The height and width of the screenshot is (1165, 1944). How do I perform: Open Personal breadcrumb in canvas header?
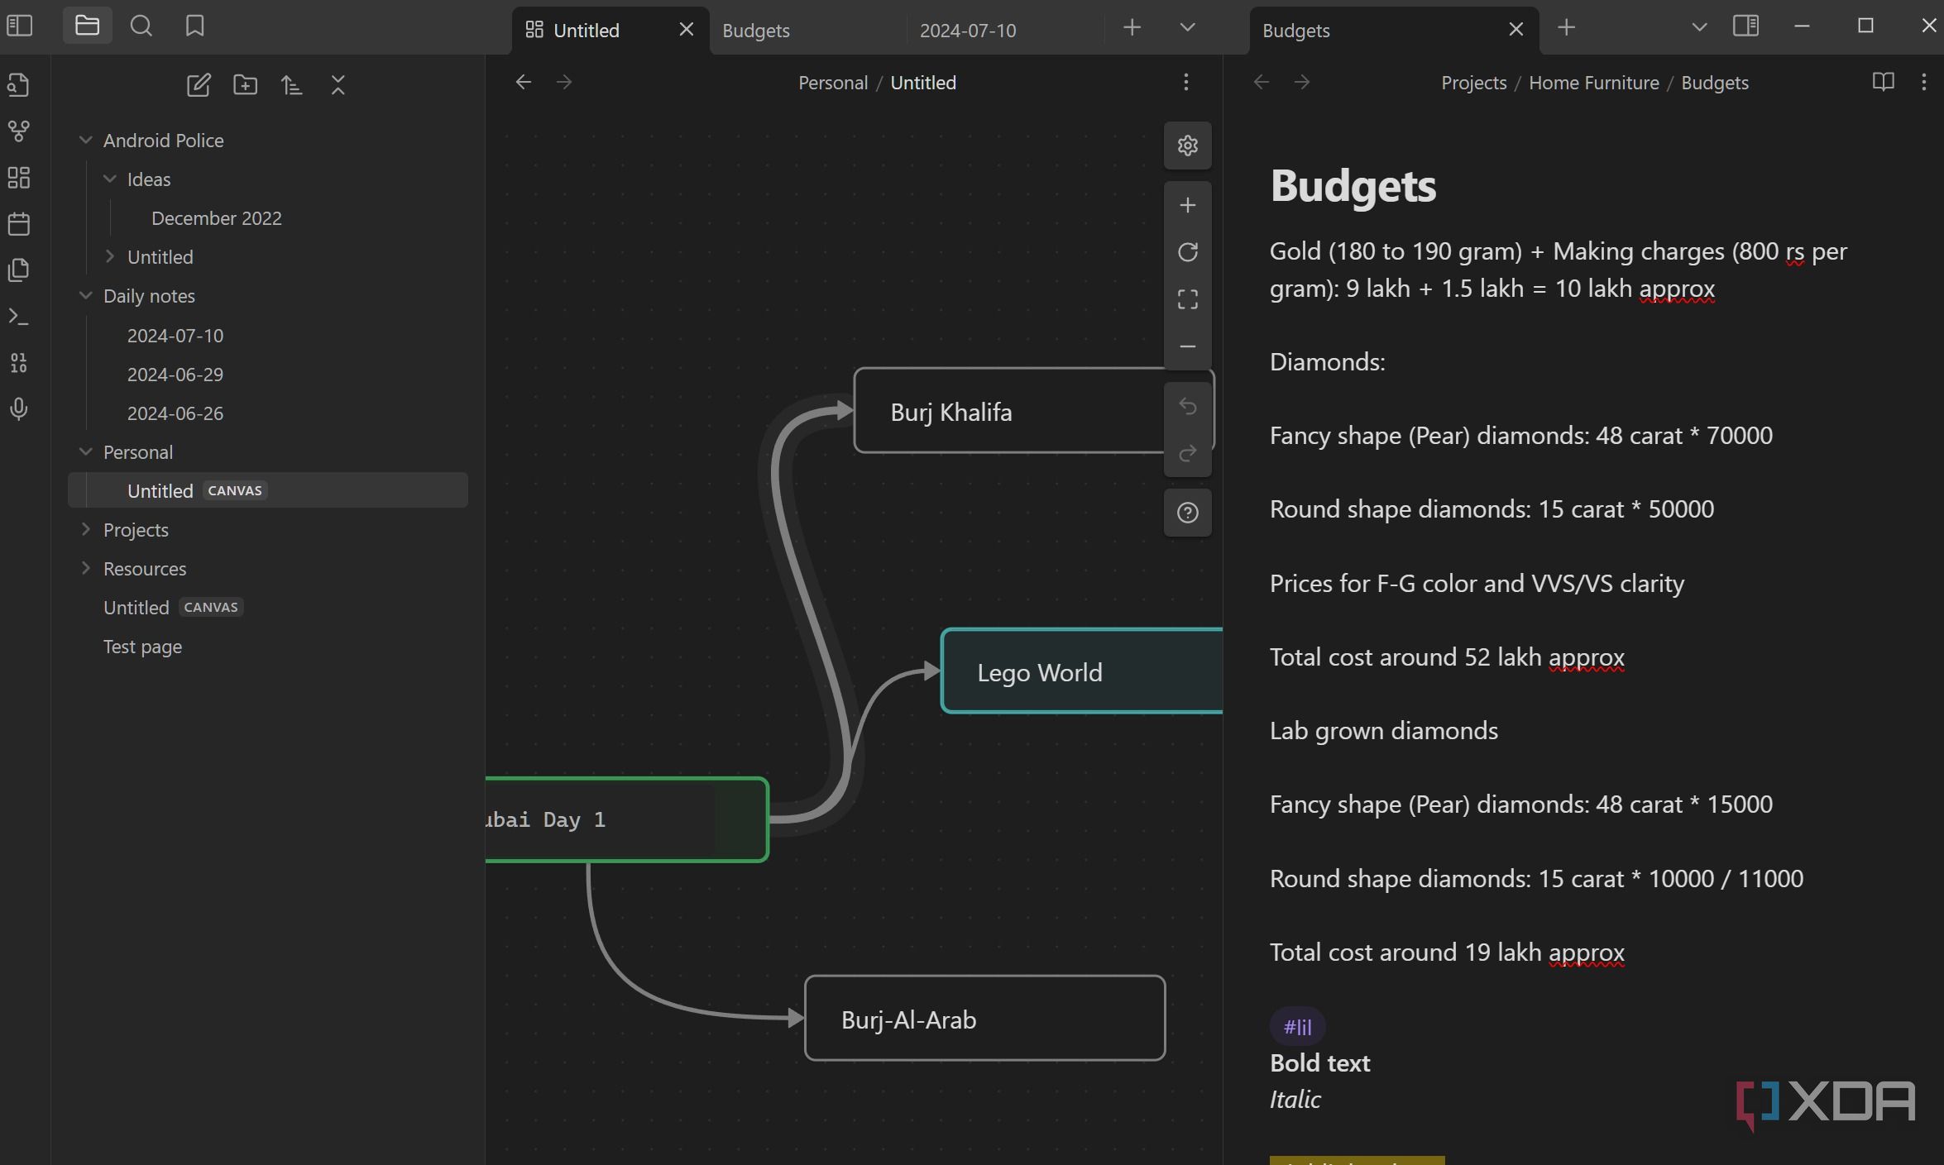(833, 83)
